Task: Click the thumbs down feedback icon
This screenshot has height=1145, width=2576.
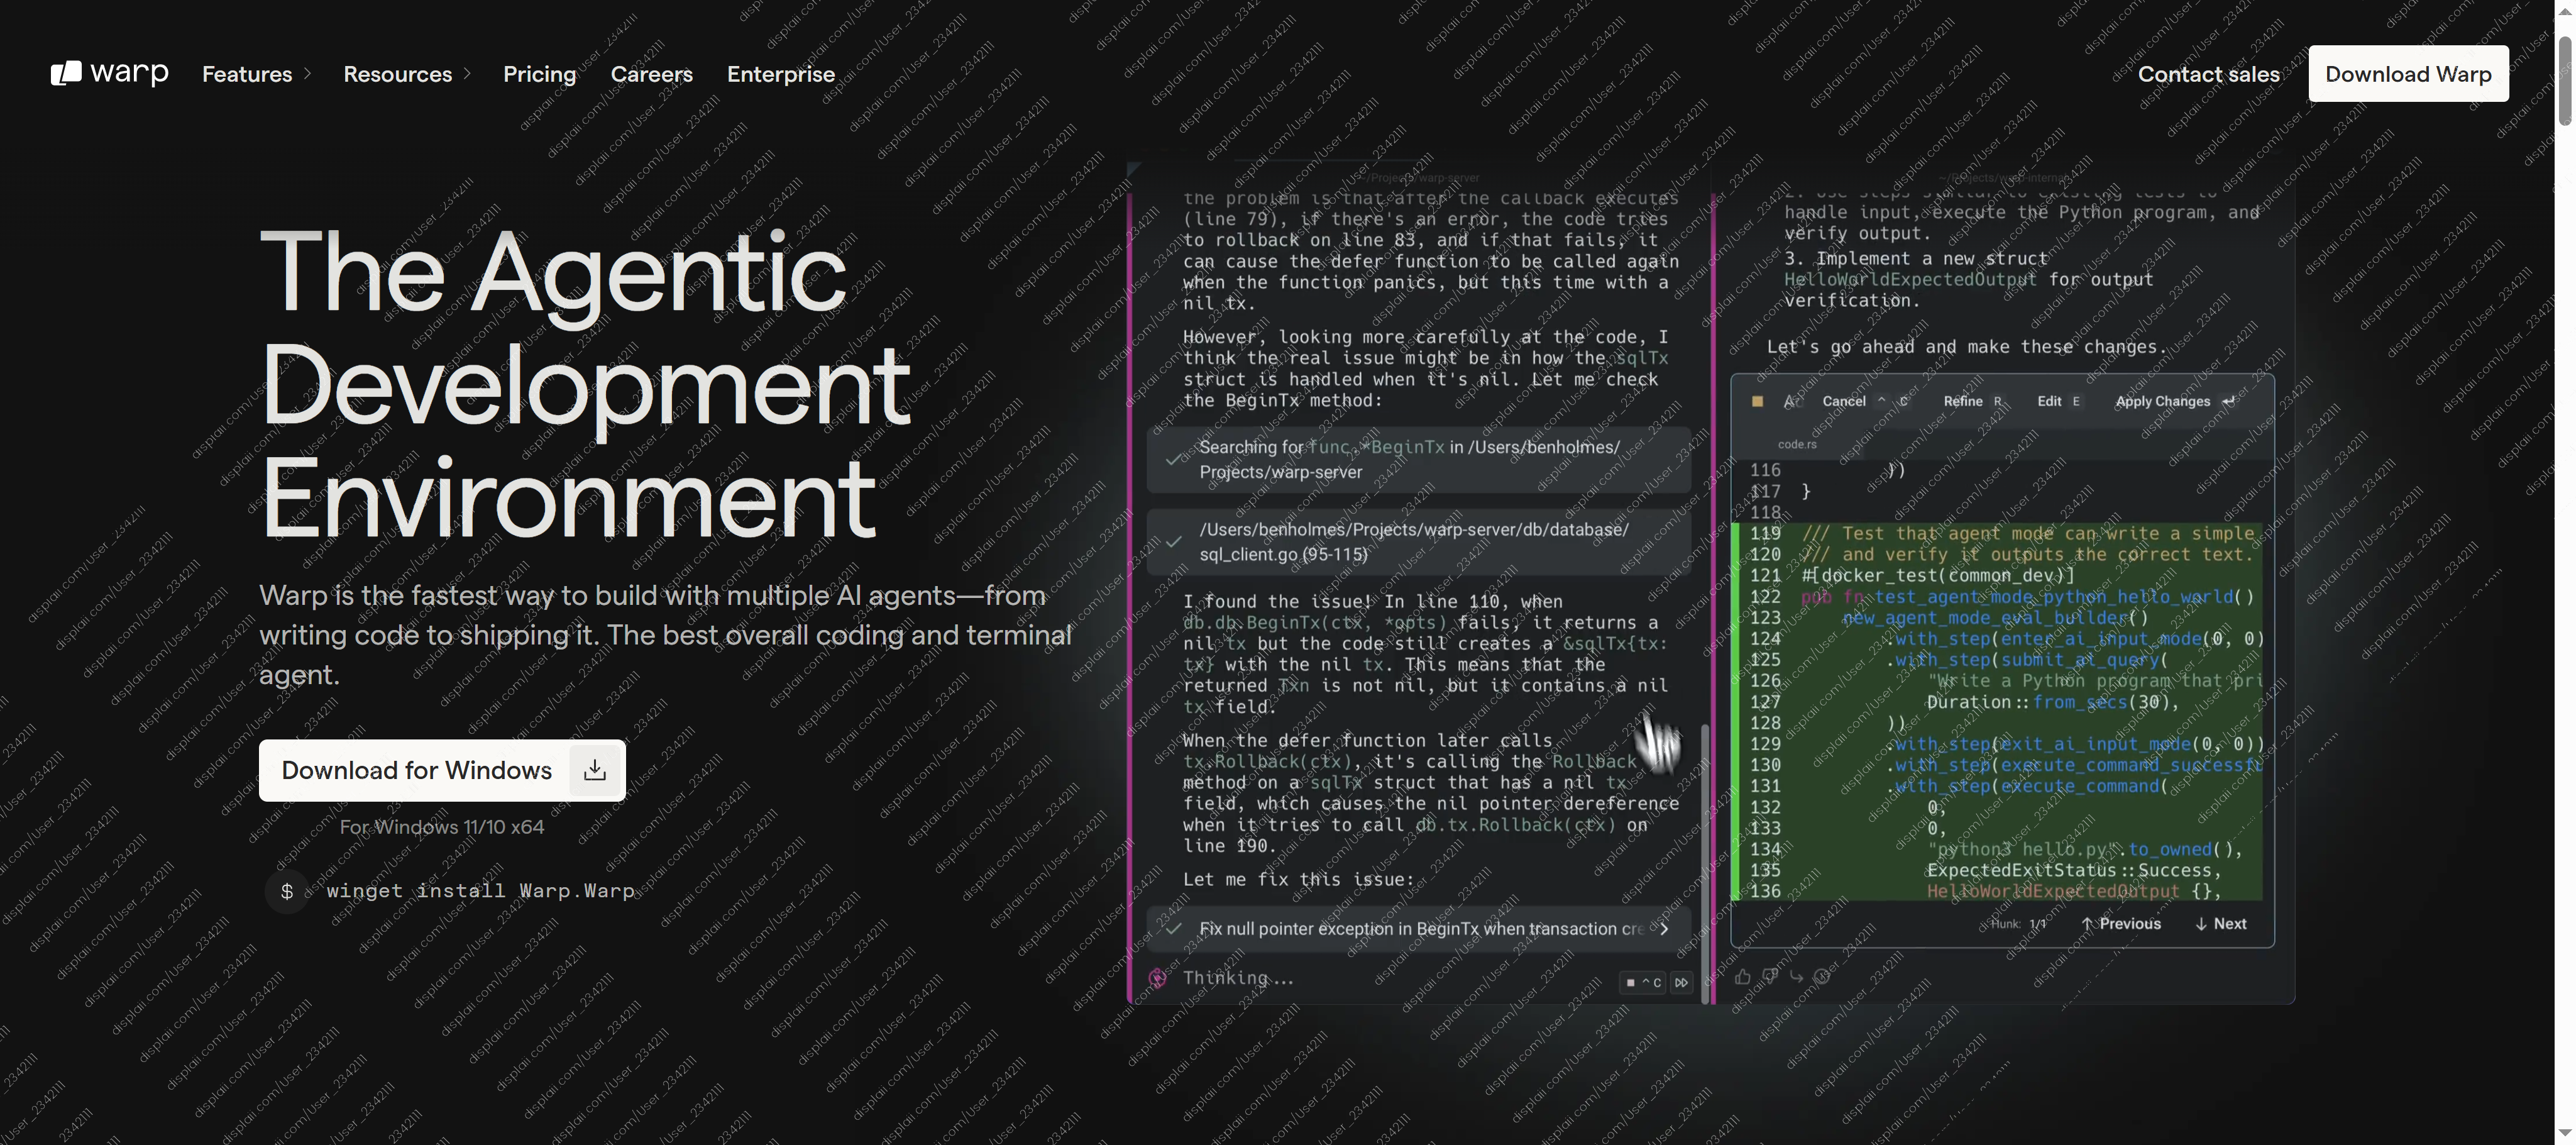Action: click(1770, 977)
